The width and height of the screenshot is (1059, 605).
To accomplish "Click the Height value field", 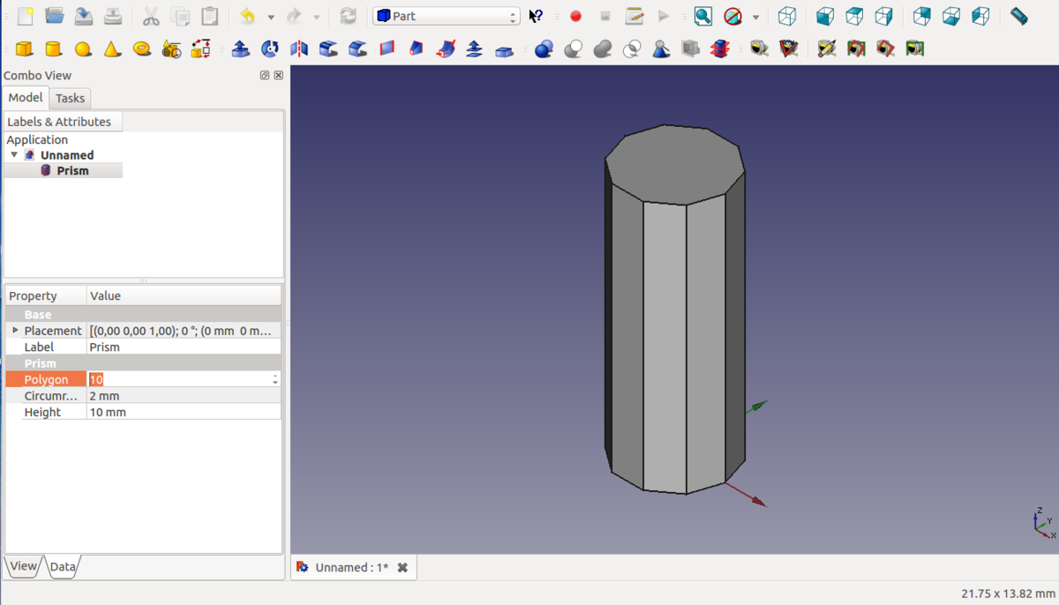I will [184, 412].
